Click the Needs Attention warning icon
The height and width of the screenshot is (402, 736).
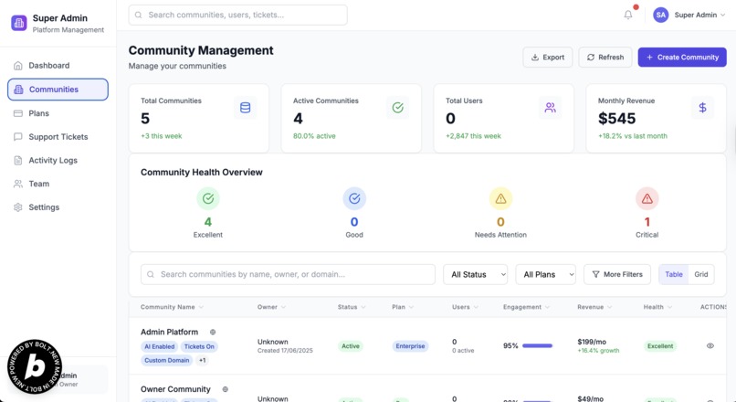click(x=500, y=198)
